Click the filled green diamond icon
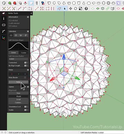124x134 pixels. click(x=97, y=9)
